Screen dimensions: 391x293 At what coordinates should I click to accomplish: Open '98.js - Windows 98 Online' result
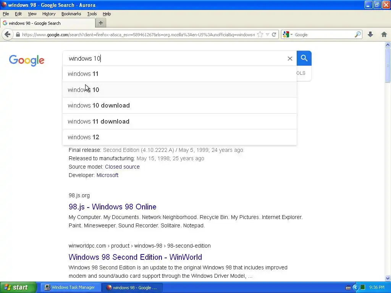[x=113, y=207]
